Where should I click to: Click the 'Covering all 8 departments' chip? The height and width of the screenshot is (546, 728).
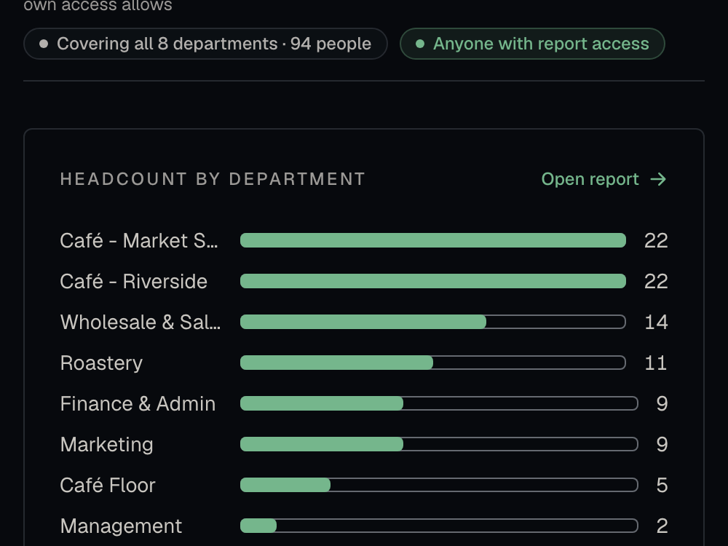[x=206, y=44]
